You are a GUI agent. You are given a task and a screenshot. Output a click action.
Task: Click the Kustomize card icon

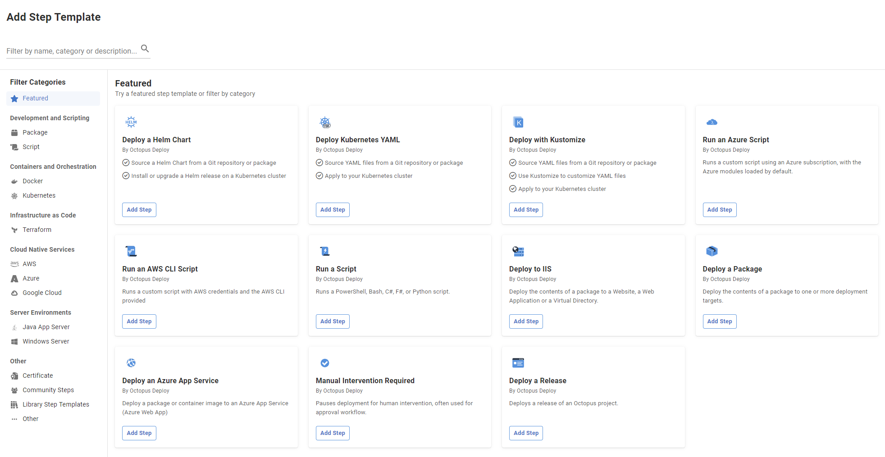point(518,122)
